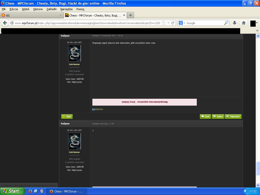Close the GG tab
This screenshot has width=260, height=195.
pyautogui.click(x=61, y=15)
